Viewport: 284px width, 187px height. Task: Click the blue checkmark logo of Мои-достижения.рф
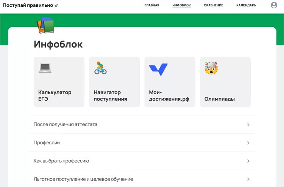click(x=158, y=70)
